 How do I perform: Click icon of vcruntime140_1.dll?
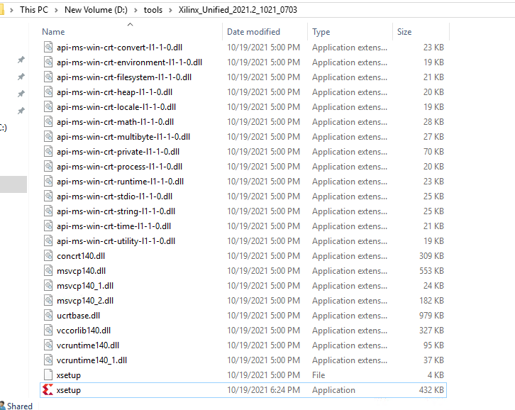48,360
